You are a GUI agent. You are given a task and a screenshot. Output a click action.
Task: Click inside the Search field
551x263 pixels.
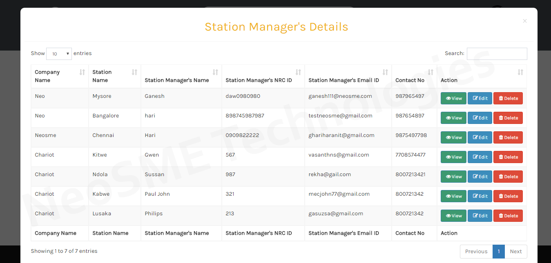click(497, 53)
